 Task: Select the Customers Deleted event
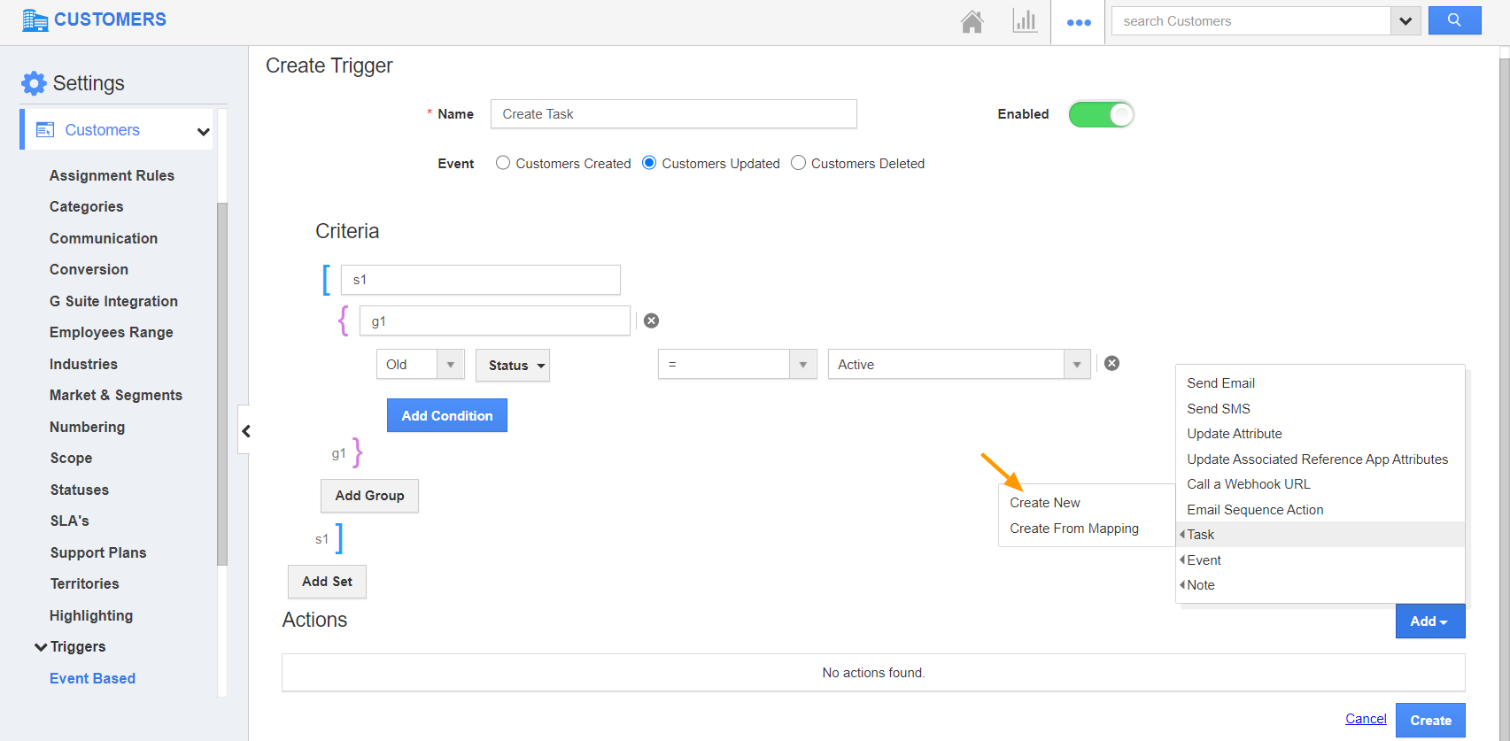pyautogui.click(x=798, y=163)
